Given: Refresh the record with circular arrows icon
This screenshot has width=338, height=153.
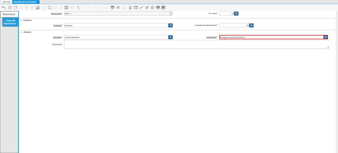Looking at the screenshot, I should [44, 8].
